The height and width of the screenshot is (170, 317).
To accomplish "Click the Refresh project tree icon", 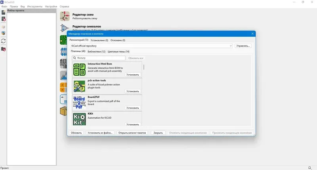I will 3,41.
